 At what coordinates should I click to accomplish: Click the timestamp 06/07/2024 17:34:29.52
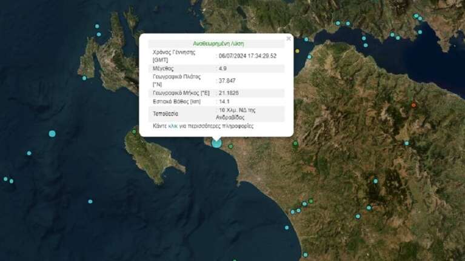coord(248,56)
